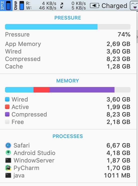This screenshot has width=138, height=186.
Task: Click the PyCharm process icon
Action: [8, 168]
